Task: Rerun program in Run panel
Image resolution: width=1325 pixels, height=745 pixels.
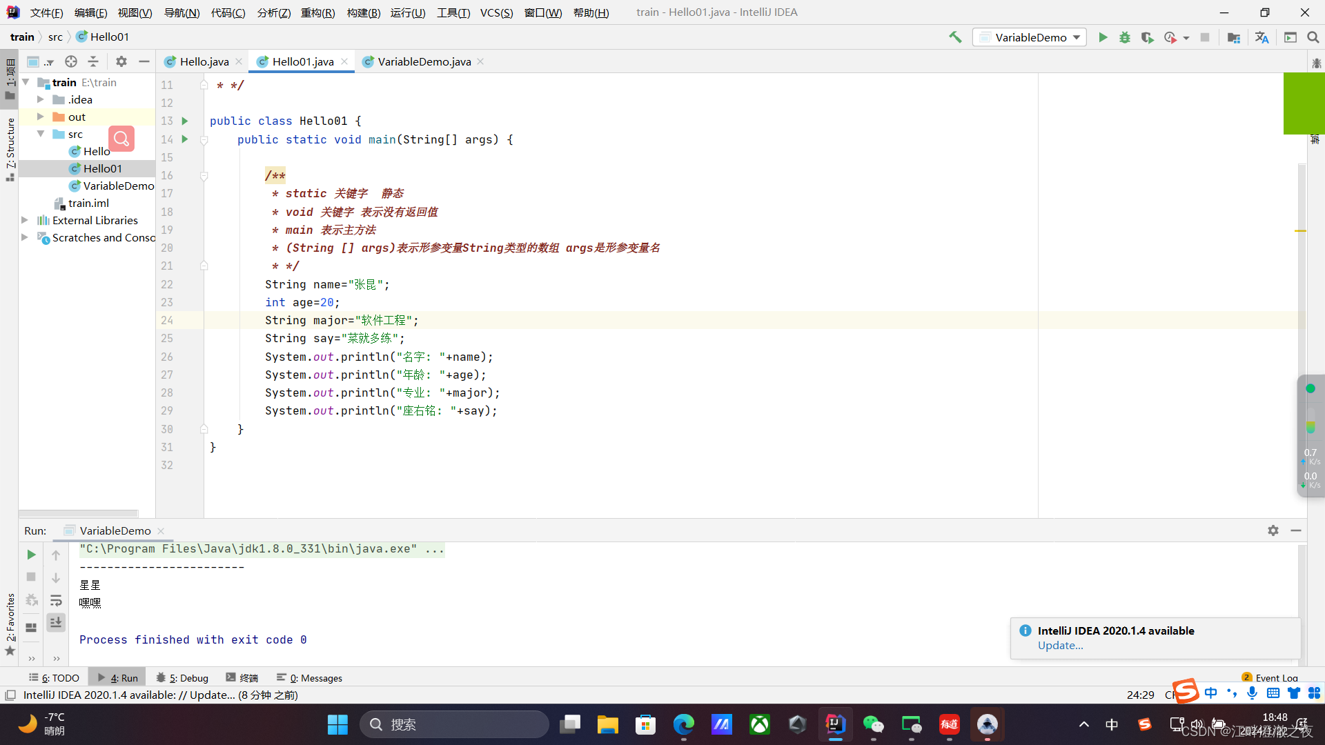Action: tap(31, 555)
